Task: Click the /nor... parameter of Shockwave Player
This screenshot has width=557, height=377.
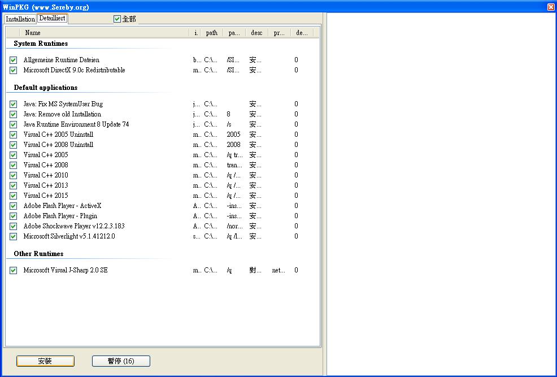Action: pos(235,226)
